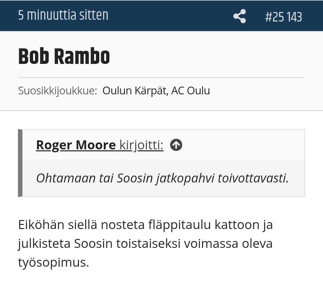Click the word "Eiköhän" starting the reply
Image resolution: width=323 pixels, height=281 pixels.
tap(41, 225)
